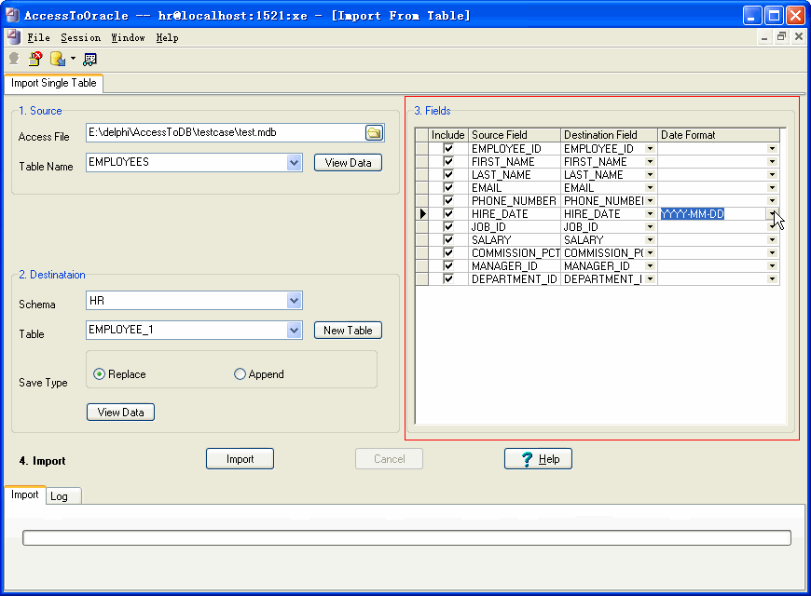811x596 pixels.
Task: Open the Schema HR dropdown
Action: (294, 300)
